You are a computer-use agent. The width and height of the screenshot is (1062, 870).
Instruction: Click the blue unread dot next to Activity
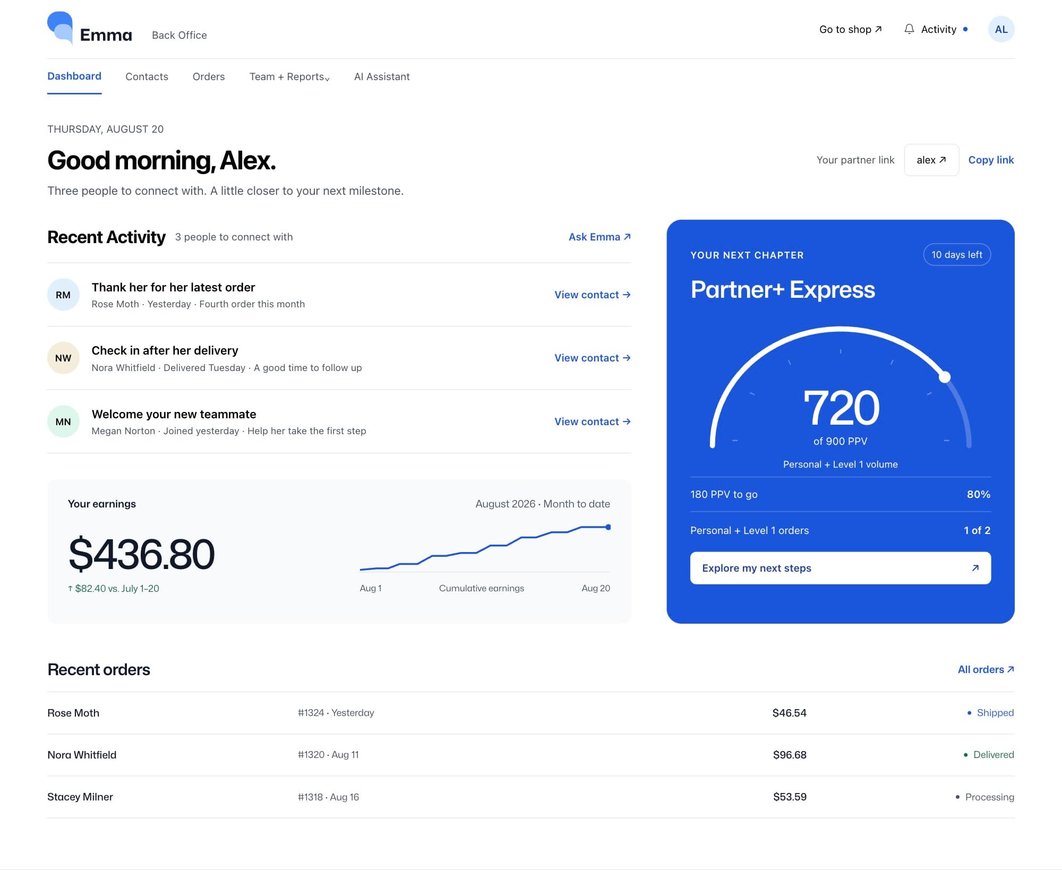coord(965,29)
